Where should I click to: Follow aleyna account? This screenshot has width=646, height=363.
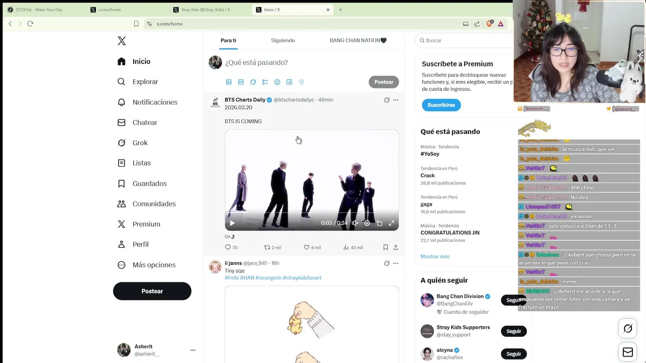point(513,354)
